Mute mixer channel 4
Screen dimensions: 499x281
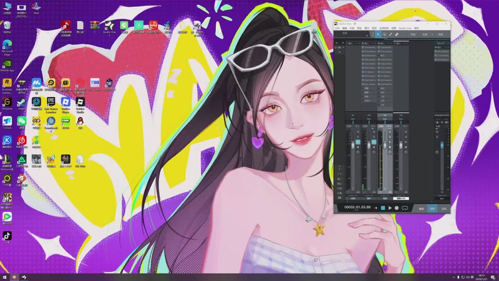coord(406,132)
